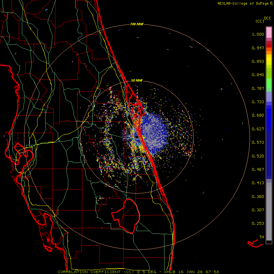Click the [CC] units label above the legend
This screenshot has height=274, width=274.
click(260, 21)
